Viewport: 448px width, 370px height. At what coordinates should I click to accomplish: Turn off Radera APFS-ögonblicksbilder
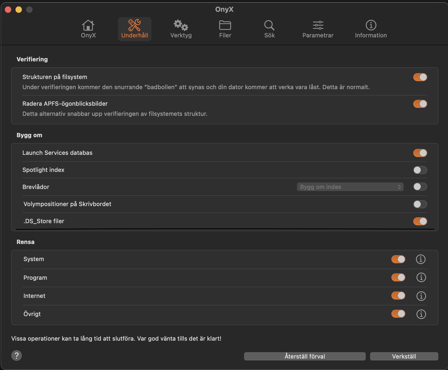[420, 104]
